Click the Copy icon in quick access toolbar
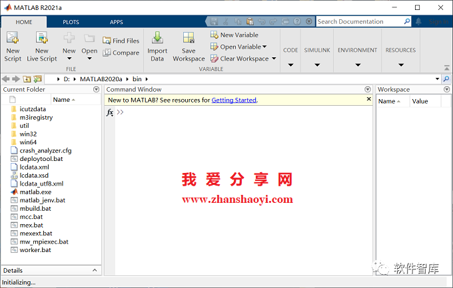The width and height of the screenshot is (453, 288). click(238, 21)
